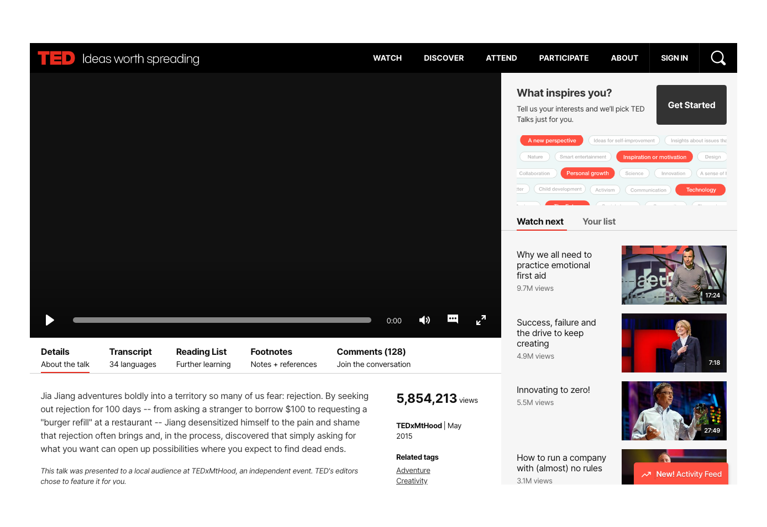Open the PARTICIPATE menu
Viewport: 767px width, 527px height.
click(x=564, y=58)
